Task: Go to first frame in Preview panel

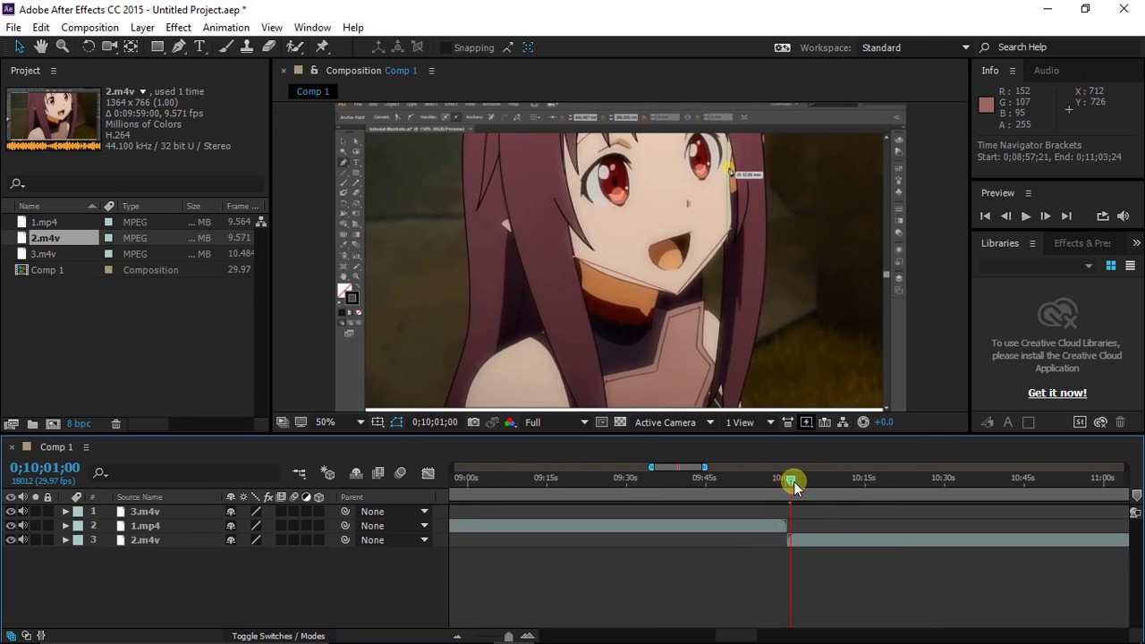Action: tap(985, 216)
